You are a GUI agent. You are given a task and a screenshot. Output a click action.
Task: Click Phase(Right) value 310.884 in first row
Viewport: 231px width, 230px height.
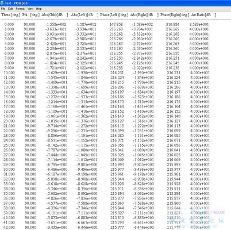click(172, 25)
